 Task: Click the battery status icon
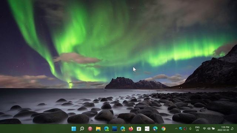[x=213, y=129]
